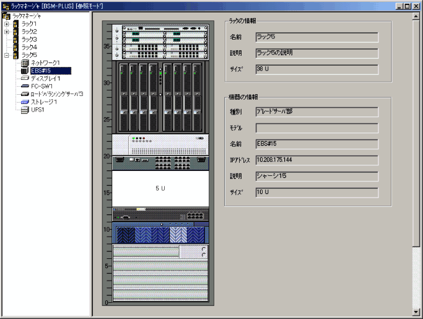
Task: Click the blade server chassis in rack
Action: (x=160, y=97)
